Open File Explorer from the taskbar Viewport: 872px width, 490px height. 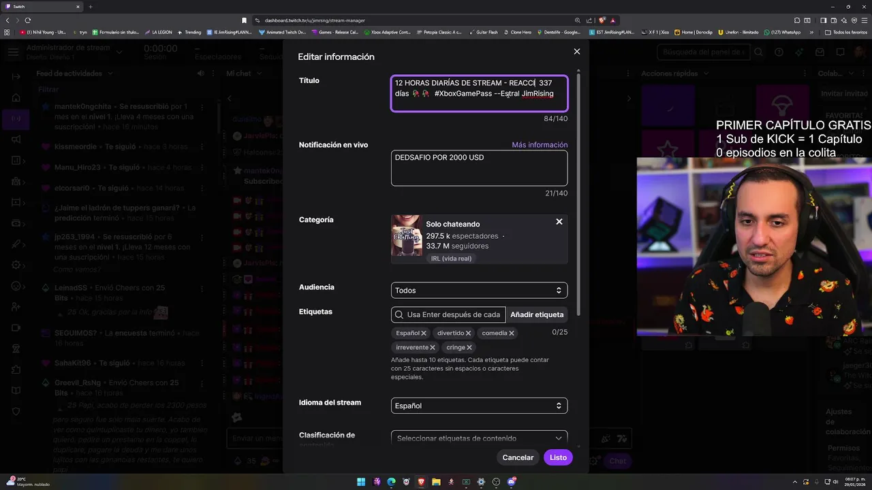pos(436,482)
